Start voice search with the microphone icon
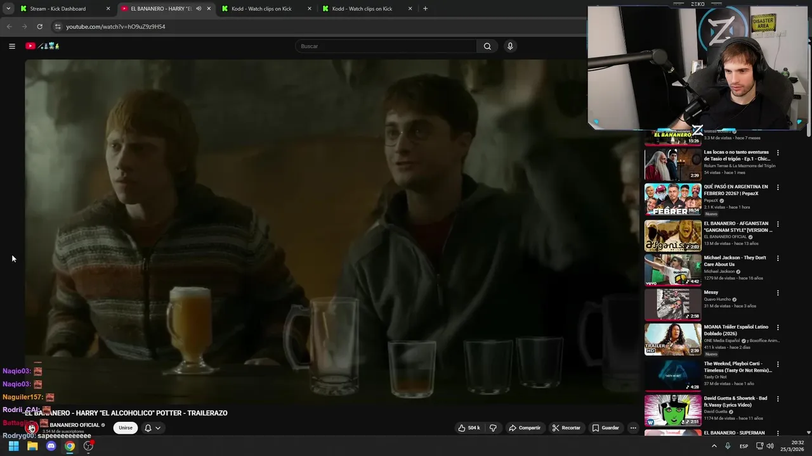812x456 pixels. 510,46
